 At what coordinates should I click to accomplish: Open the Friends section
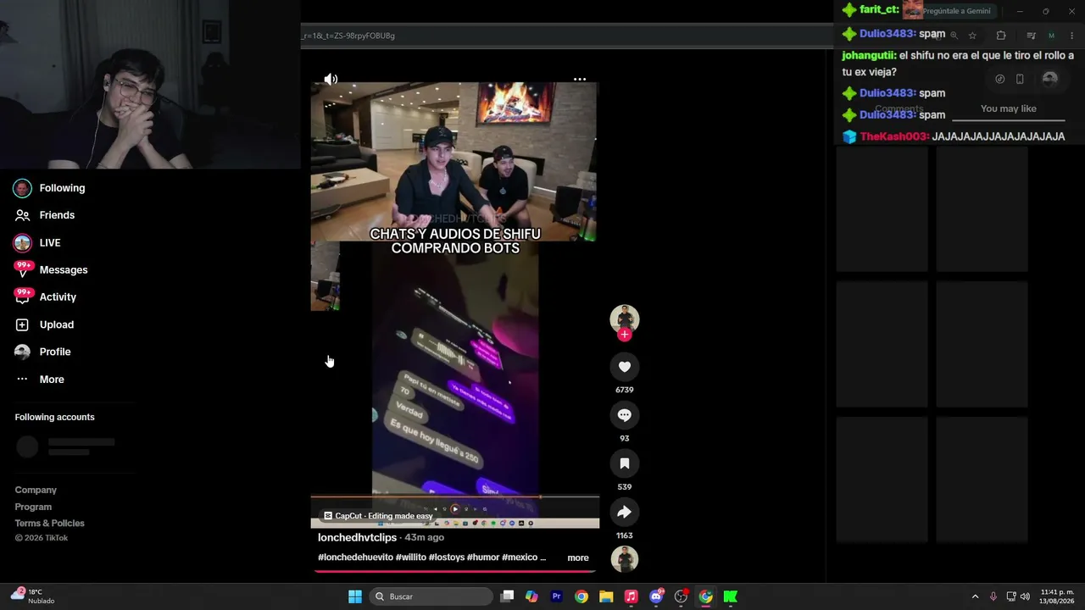[x=57, y=215]
